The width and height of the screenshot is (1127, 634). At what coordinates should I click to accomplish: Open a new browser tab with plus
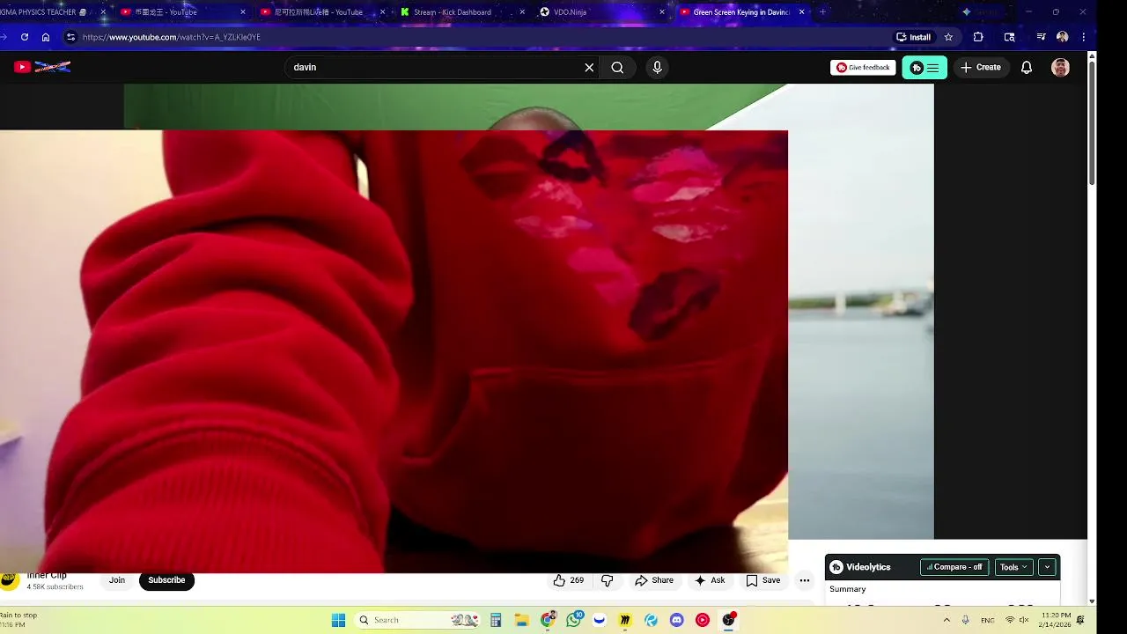click(823, 12)
